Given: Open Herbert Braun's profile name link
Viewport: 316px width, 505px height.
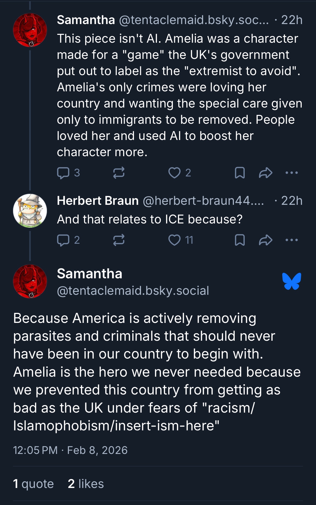Looking at the screenshot, I should 98,201.
